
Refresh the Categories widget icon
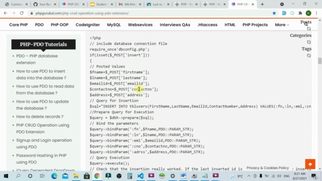309,42
